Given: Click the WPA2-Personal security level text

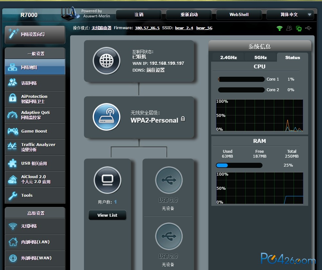Looking at the screenshot, I should click(x=154, y=120).
